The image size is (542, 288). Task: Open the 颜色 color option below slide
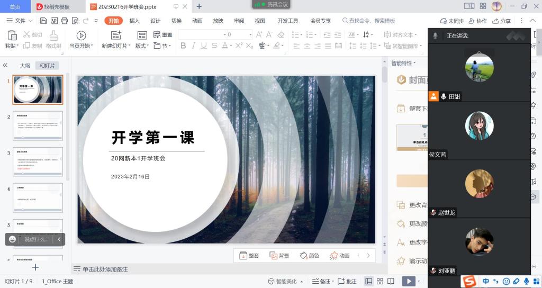pyautogui.click(x=310, y=256)
